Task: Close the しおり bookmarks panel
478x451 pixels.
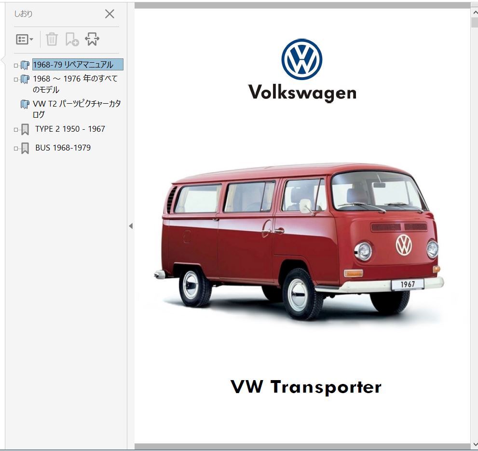Action: [109, 14]
